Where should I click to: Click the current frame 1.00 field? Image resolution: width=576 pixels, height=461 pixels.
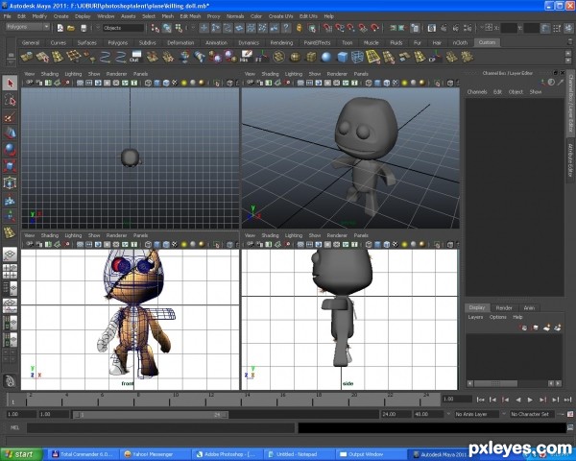click(457, 399)
